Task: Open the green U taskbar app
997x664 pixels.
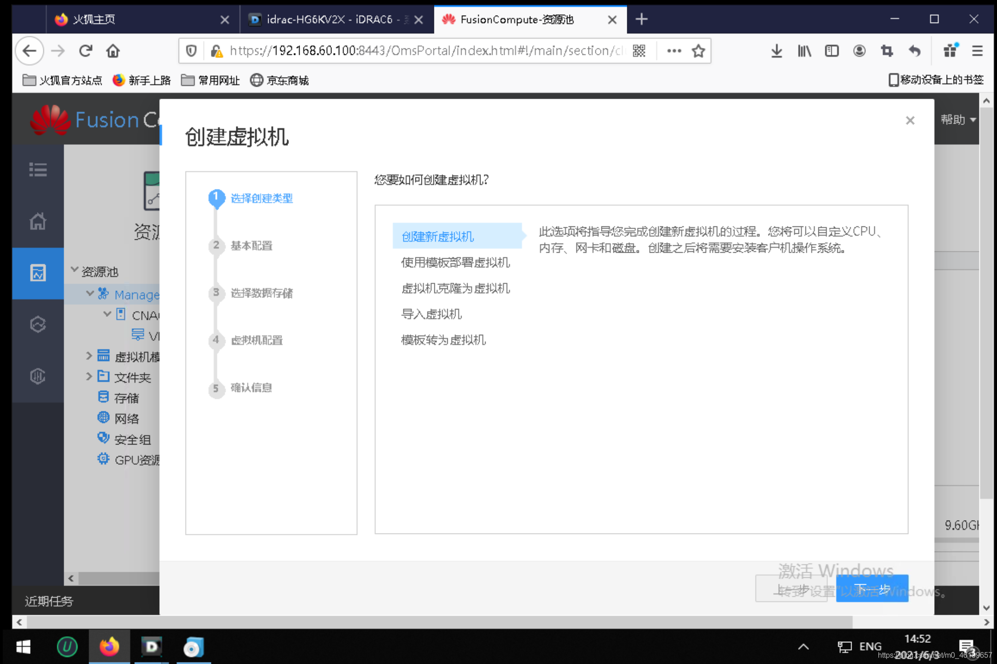Action: (x=67, y=647)
